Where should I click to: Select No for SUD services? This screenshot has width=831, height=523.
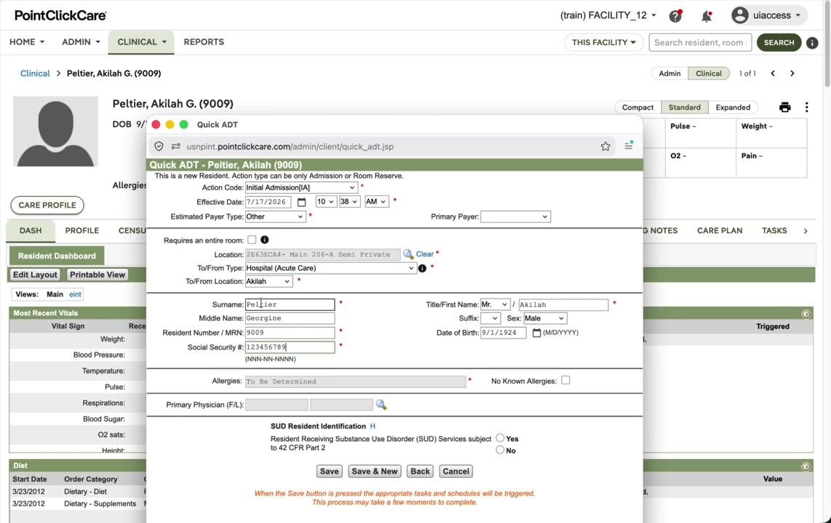500,450
